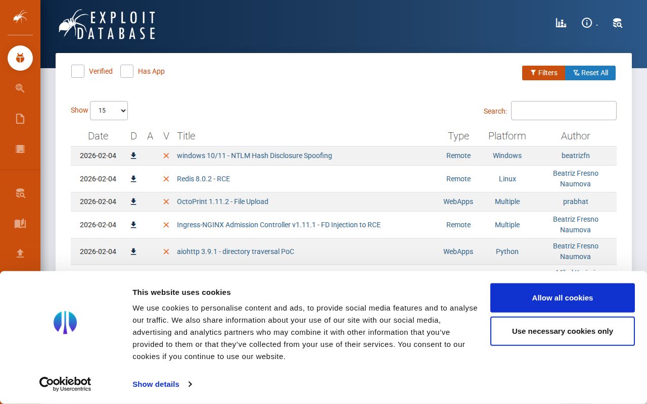Open the Submit upload icon in sidebar

(20, 254)
